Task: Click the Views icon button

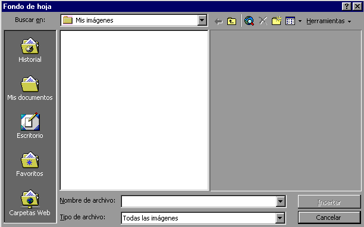Action: click(290, 21)
